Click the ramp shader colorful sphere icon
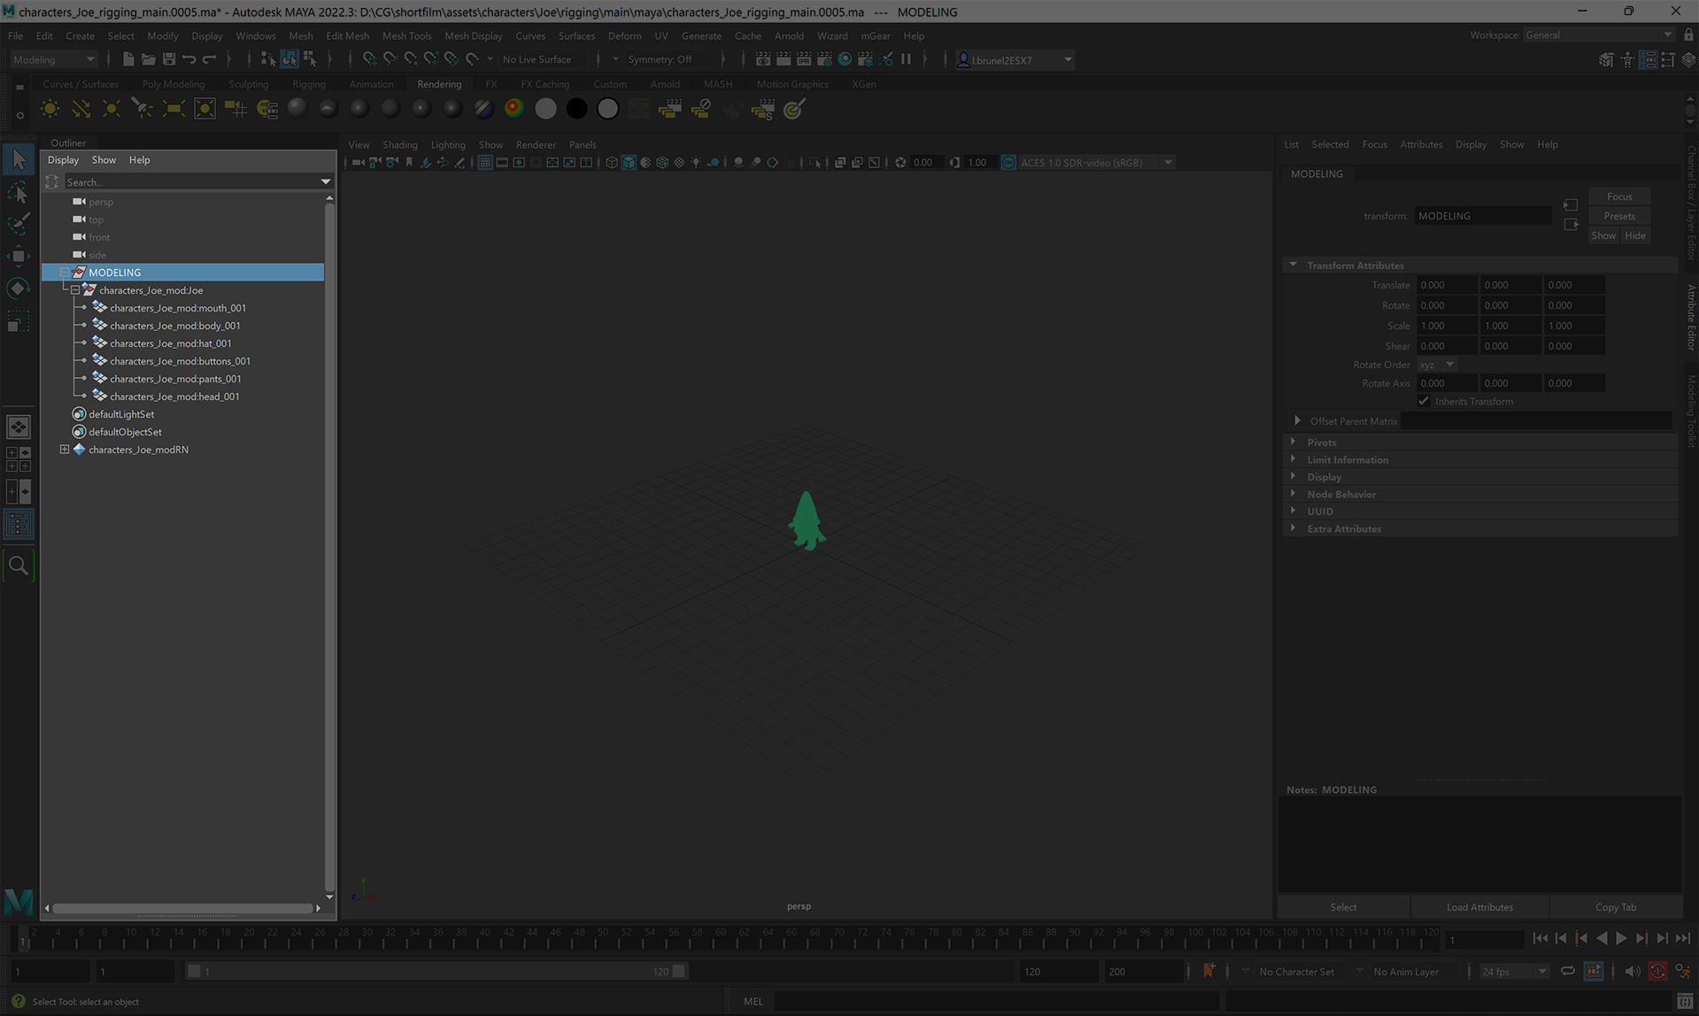 pos(514,109)
